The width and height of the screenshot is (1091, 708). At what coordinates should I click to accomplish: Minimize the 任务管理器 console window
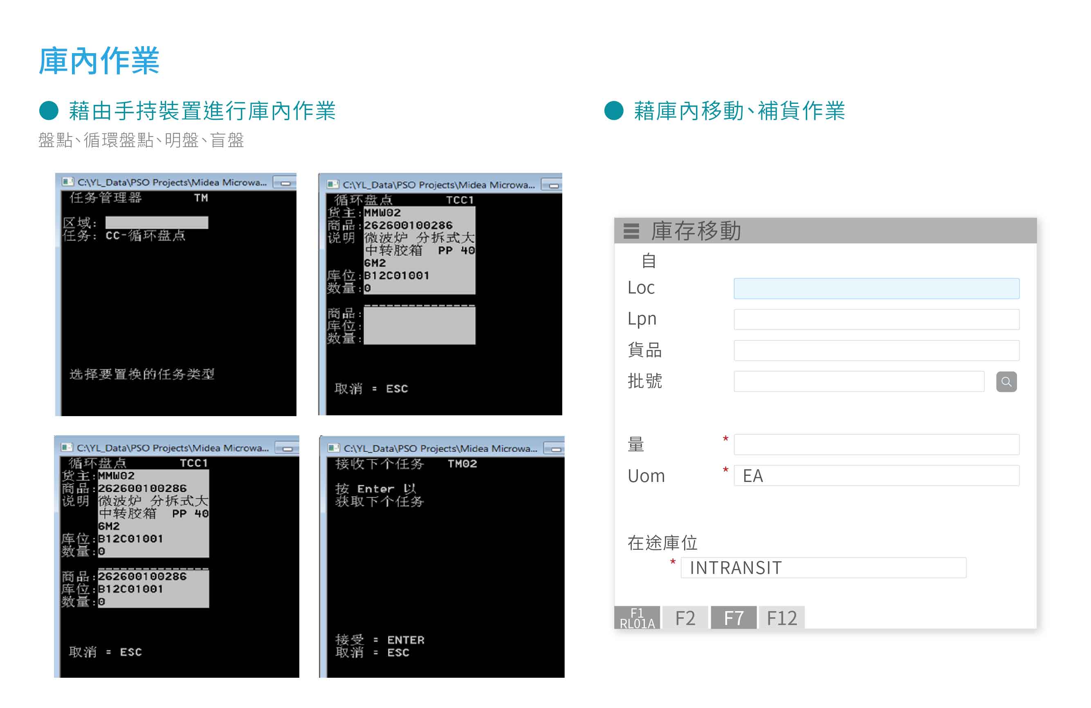(285, 183)
